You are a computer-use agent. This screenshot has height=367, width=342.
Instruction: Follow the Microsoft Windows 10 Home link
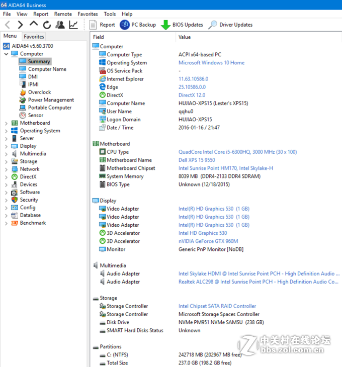[x=211, y=63]
